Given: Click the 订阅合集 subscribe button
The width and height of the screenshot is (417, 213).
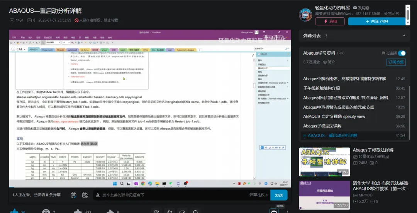Looking at the screenshot, I should [396, 62].
